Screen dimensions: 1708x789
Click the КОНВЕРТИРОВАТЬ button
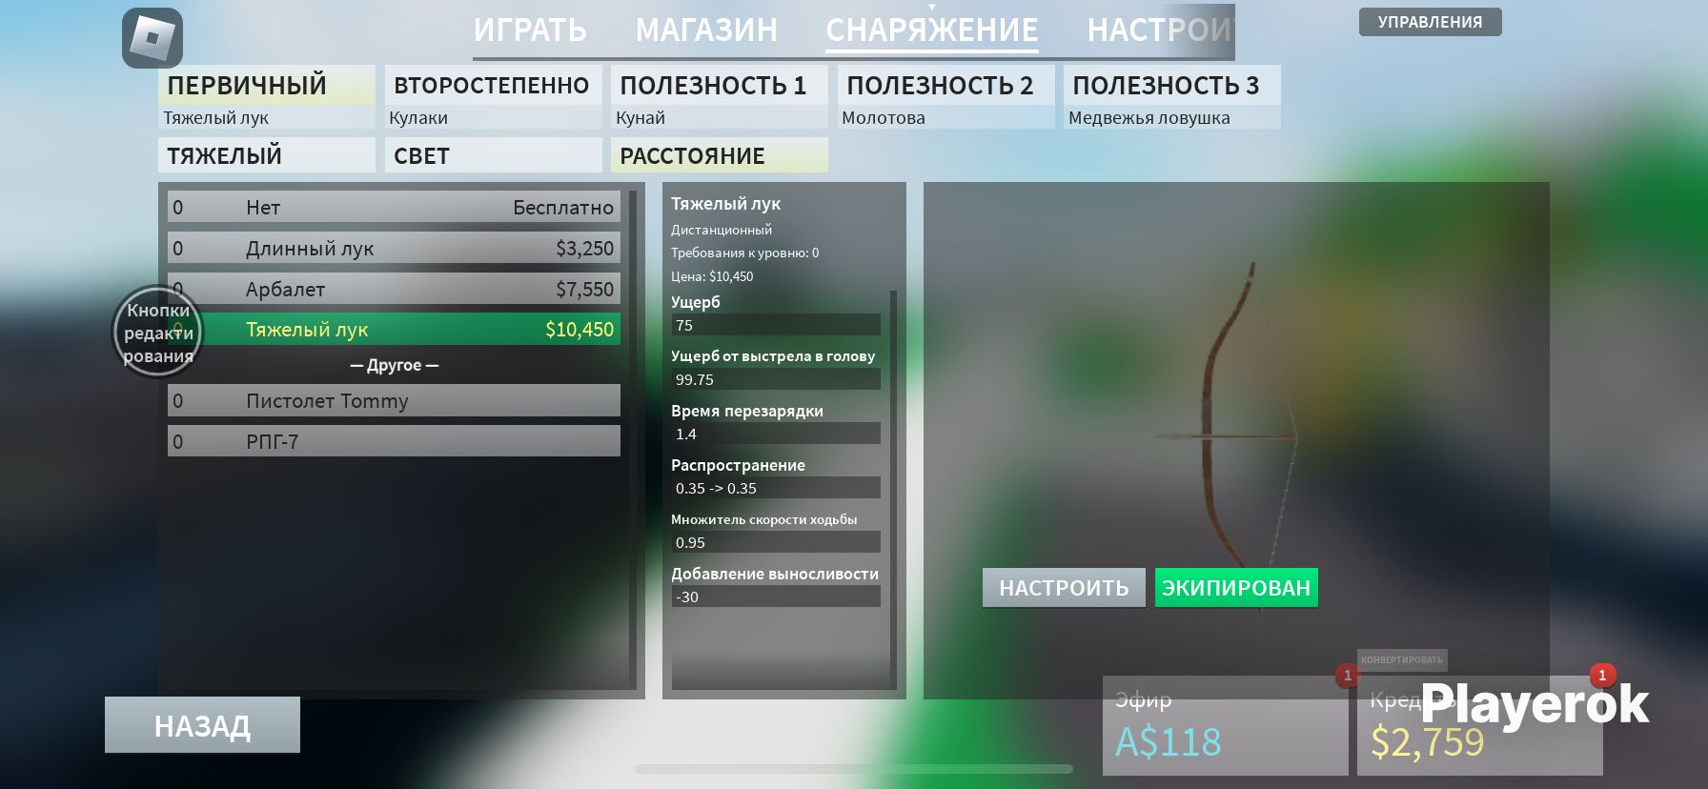pyautogui.click(x=1402, y=659)
